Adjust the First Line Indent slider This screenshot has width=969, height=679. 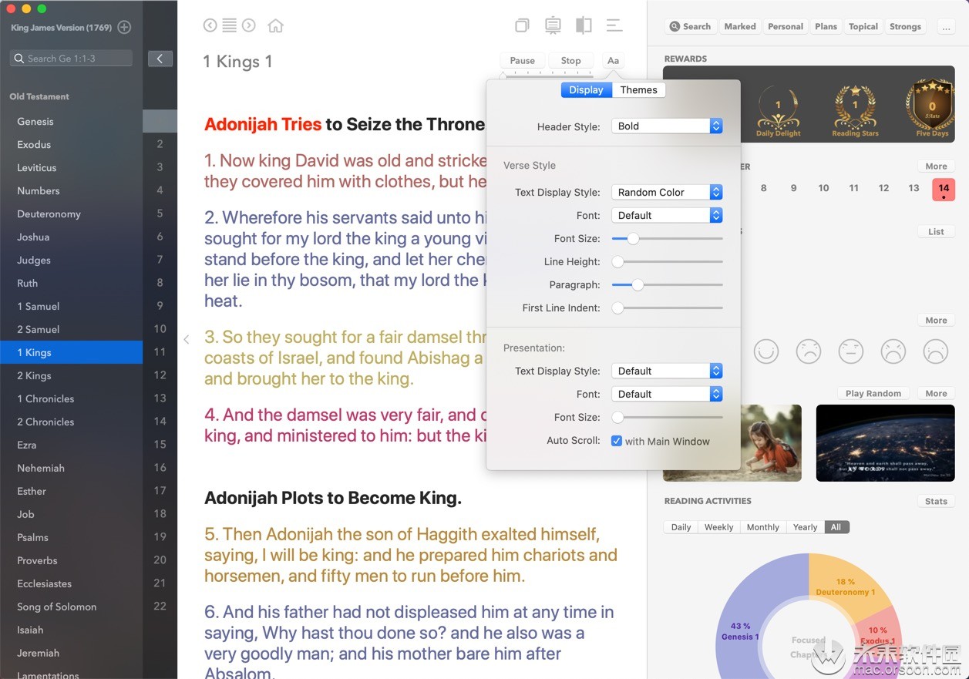coord(668,308)
